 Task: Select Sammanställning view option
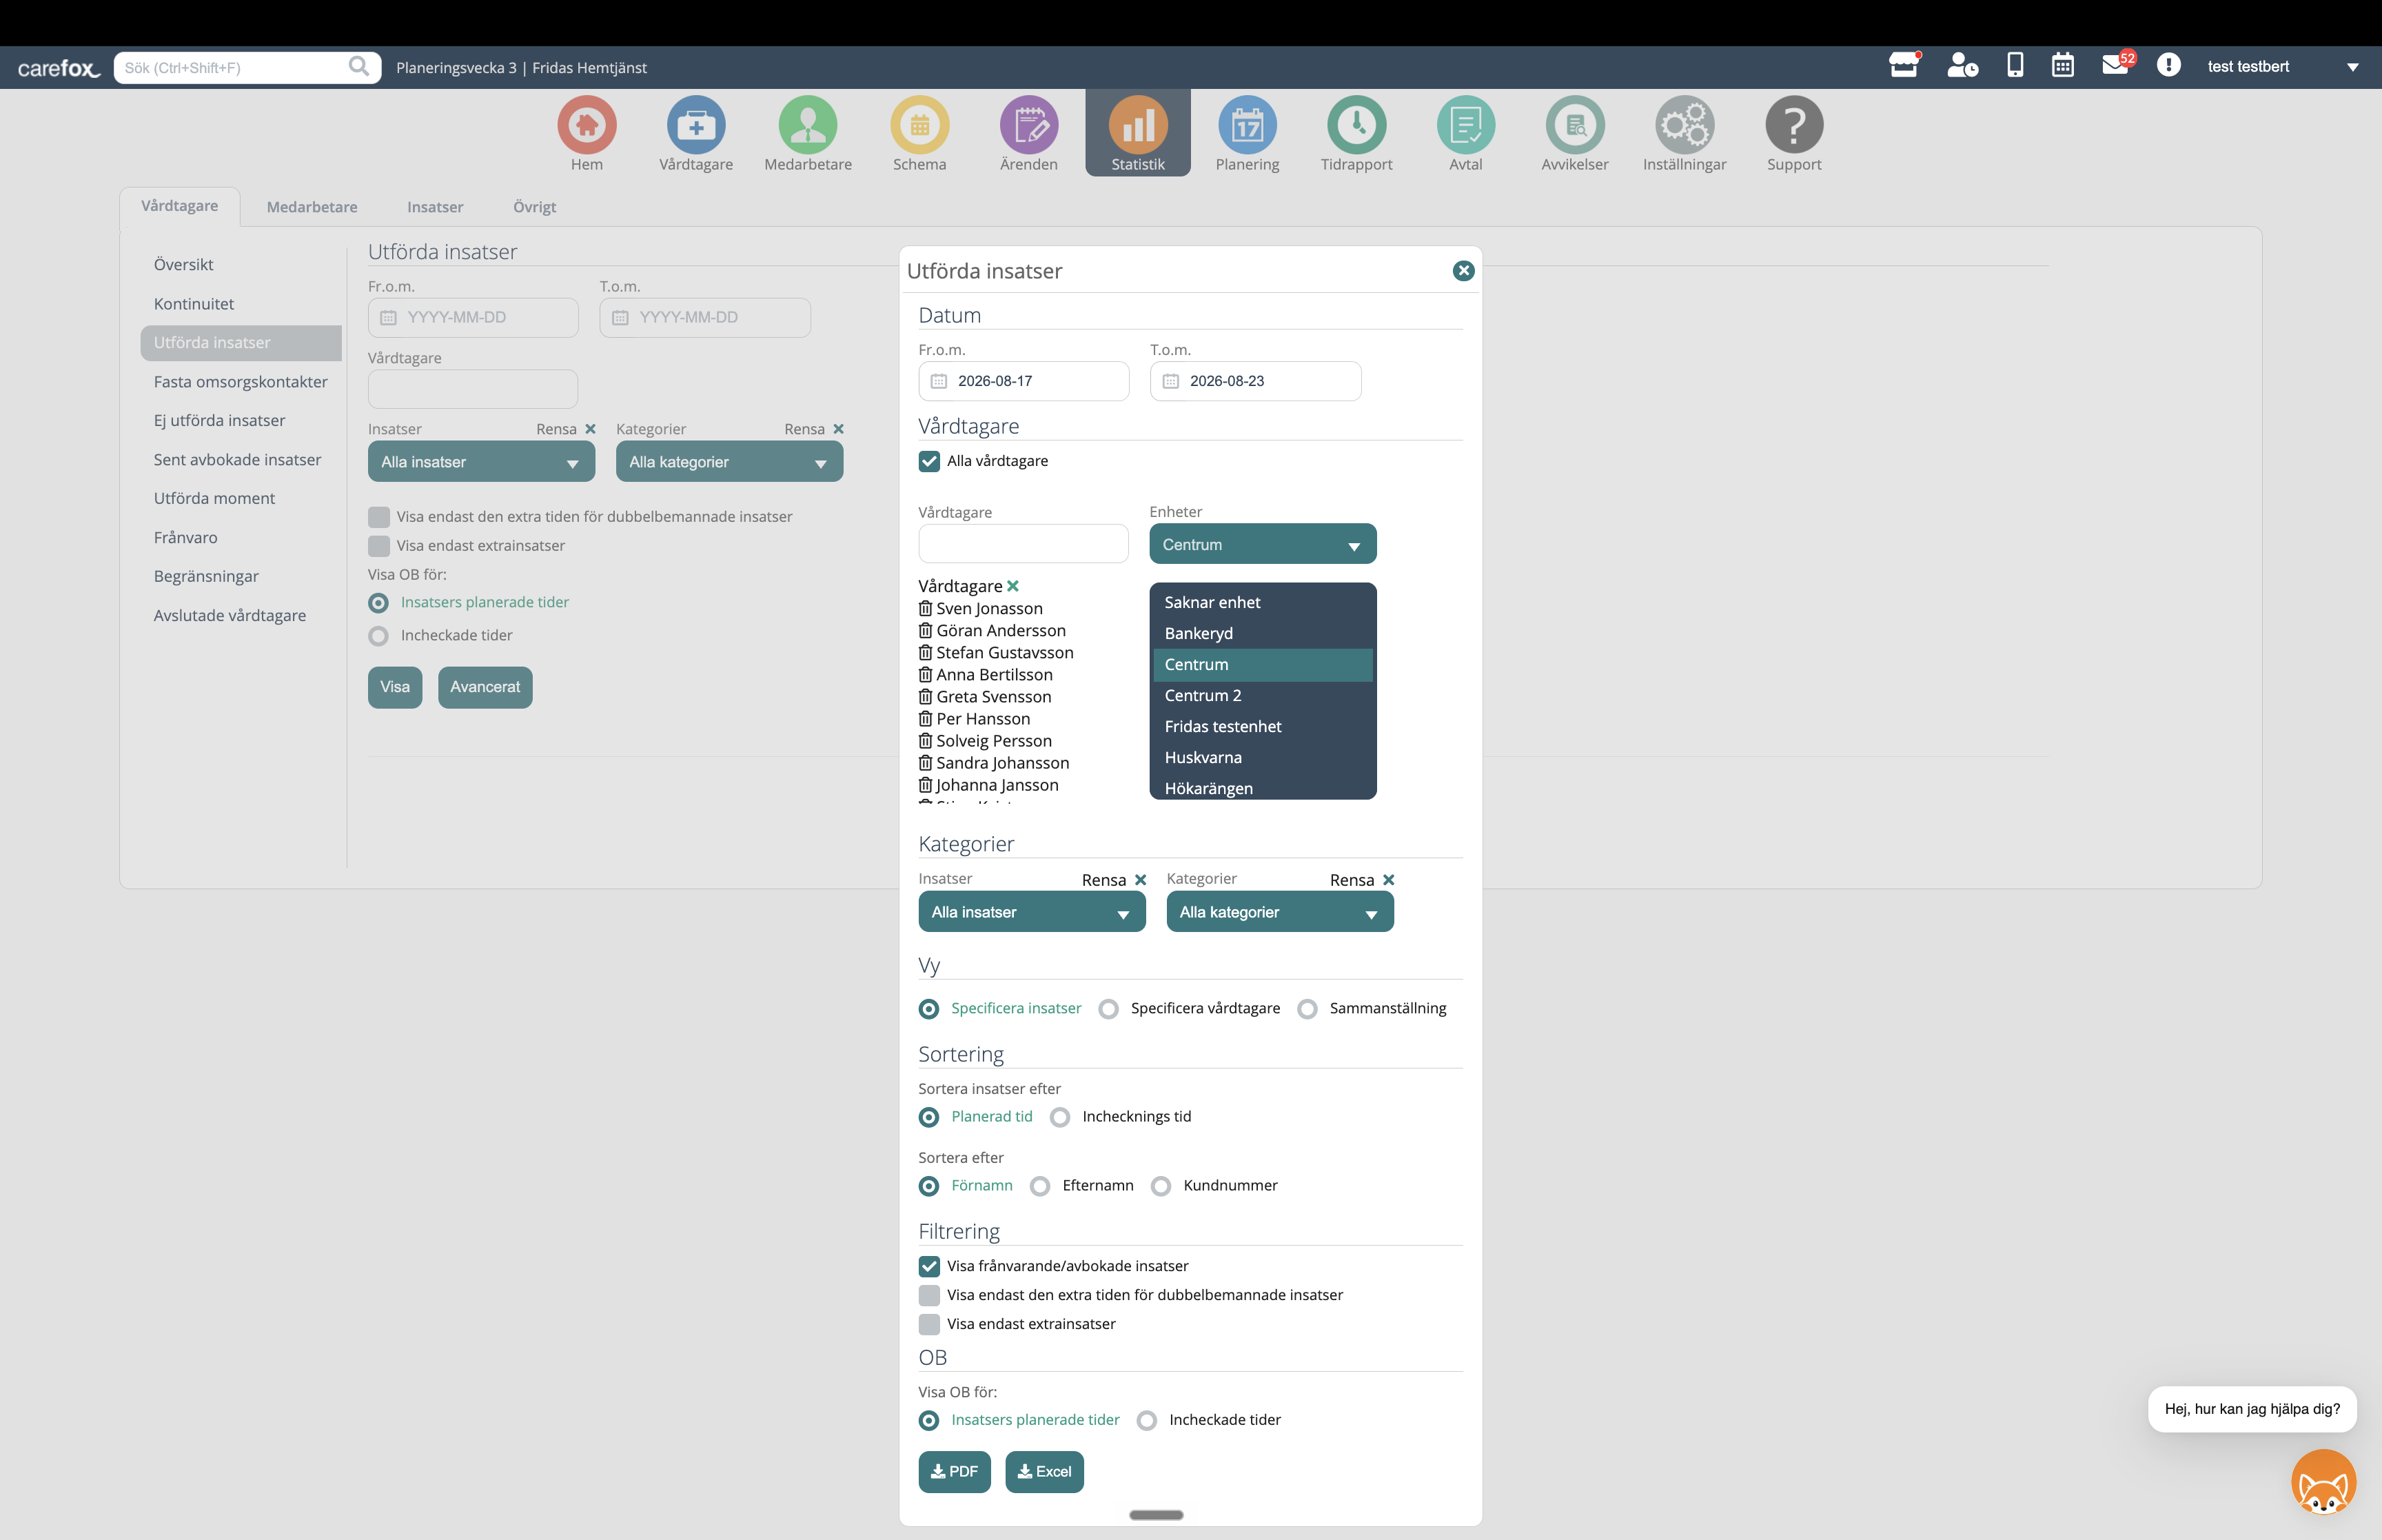1307,1009
